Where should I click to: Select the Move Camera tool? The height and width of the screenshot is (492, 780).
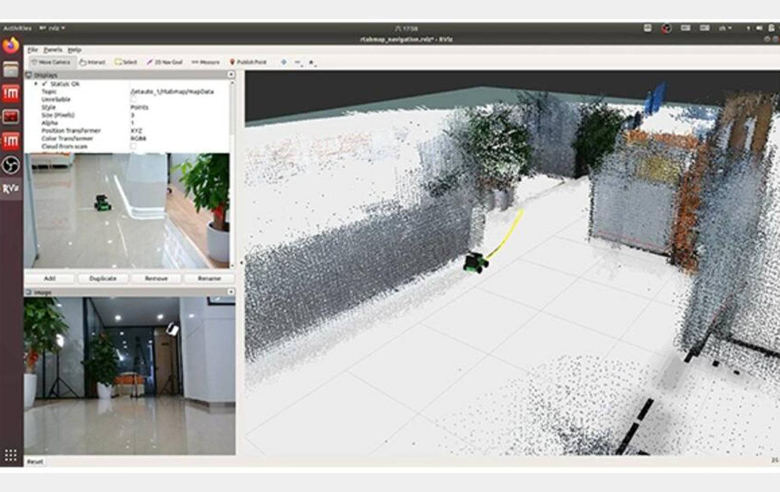51,62
